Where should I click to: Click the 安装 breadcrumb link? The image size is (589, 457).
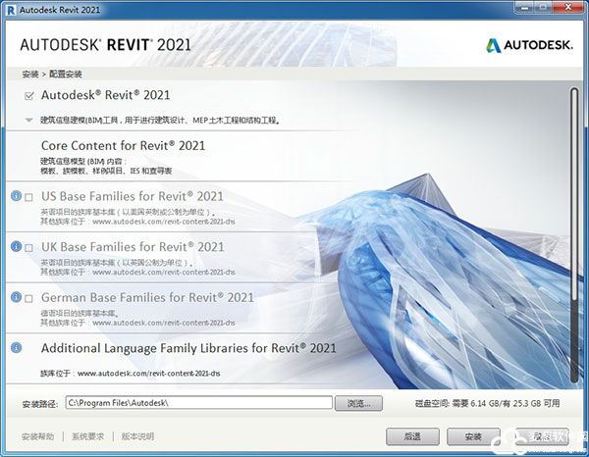30,75
